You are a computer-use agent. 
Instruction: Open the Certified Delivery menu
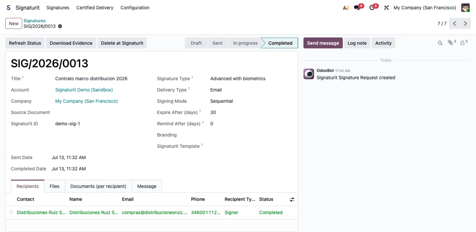coord(95,7)
